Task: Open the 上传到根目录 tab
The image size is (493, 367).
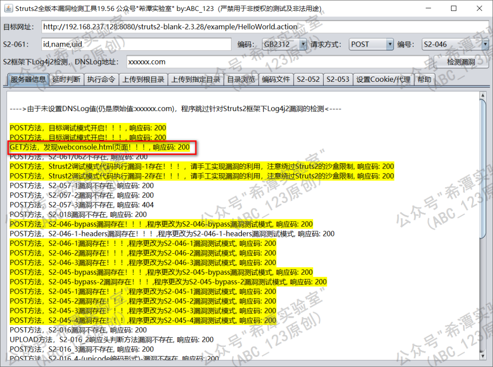Action: (x=143, y=80)
